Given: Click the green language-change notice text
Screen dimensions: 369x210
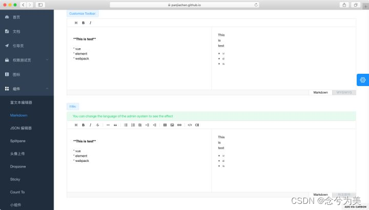Looking at the screenshot, I should click(x=123, y=116).
